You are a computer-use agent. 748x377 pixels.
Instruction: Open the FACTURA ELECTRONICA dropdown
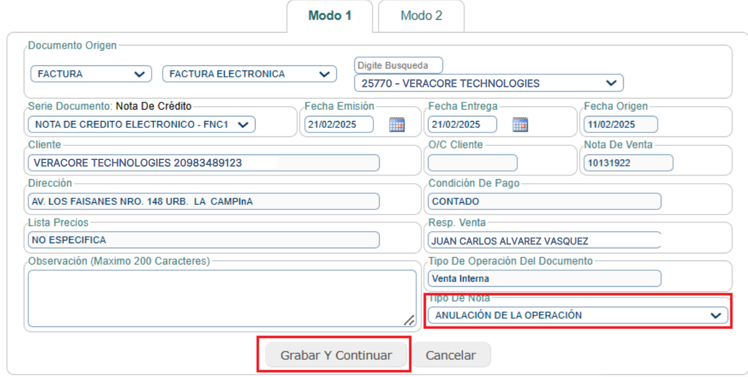click(250, 74)
